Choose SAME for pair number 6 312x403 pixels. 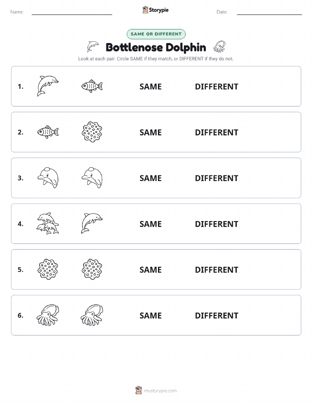click(150, 316)
